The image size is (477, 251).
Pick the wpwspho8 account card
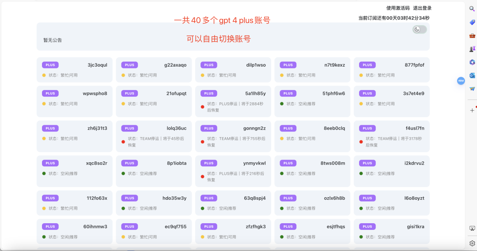coord(75,101)
